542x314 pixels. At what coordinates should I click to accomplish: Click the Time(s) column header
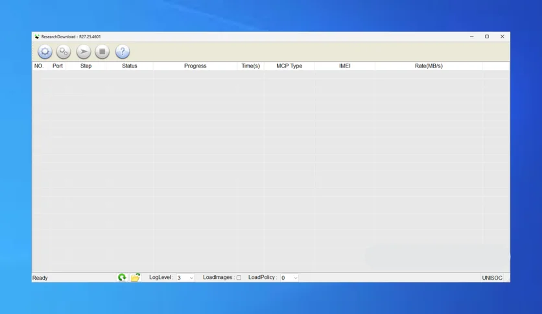pos(251,66)
